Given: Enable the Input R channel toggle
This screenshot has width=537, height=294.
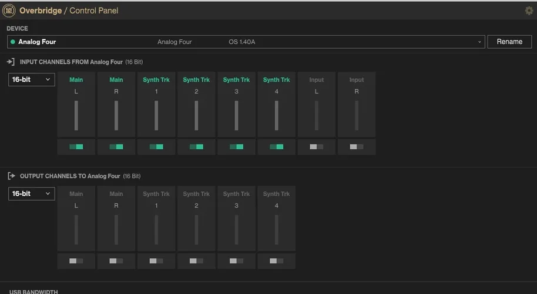Looking at the screenshot, I should point(357,146).
